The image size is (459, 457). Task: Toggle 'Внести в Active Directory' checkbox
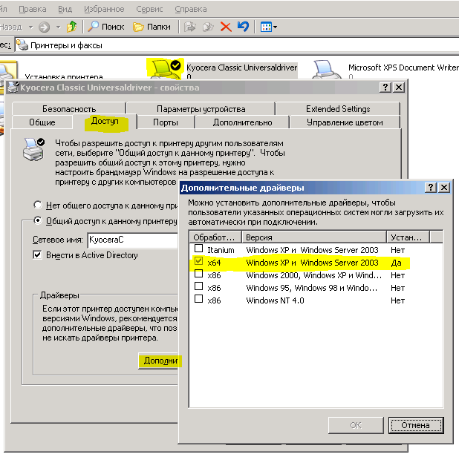(x=37, y=255)
